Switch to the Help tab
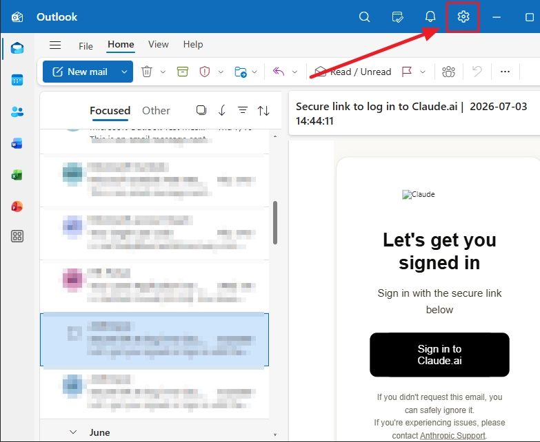Image resolution: width=540 pixels, height=442 pixels. [193, 44]
